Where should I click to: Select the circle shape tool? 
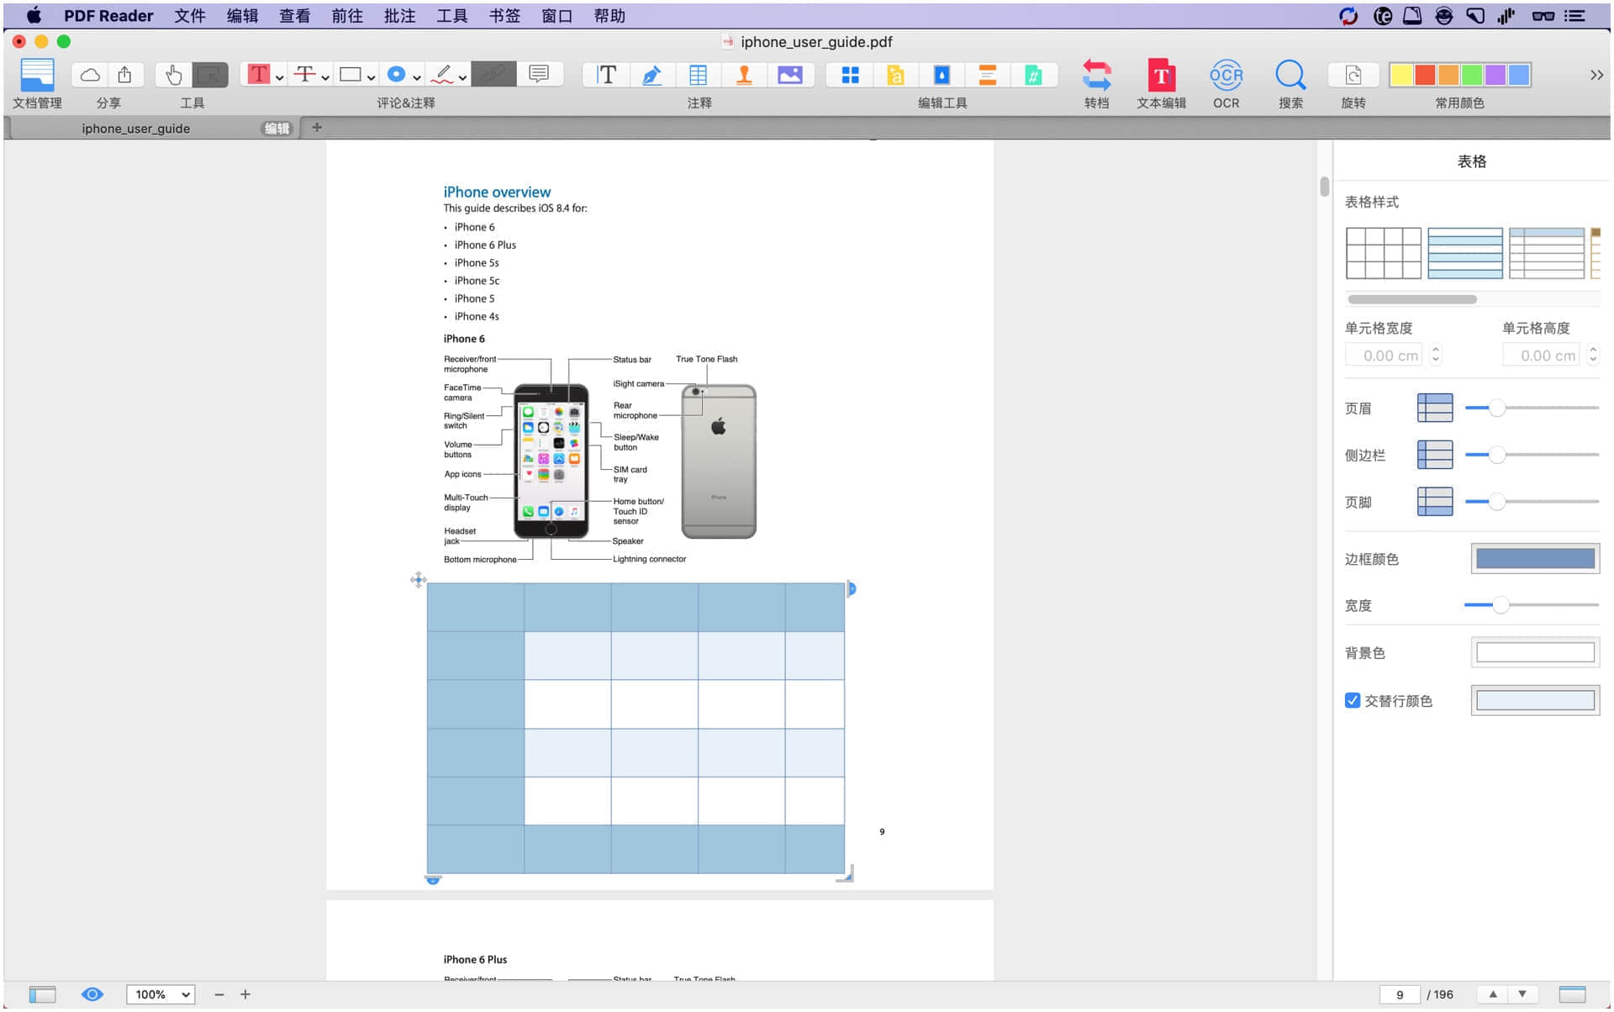396,75
